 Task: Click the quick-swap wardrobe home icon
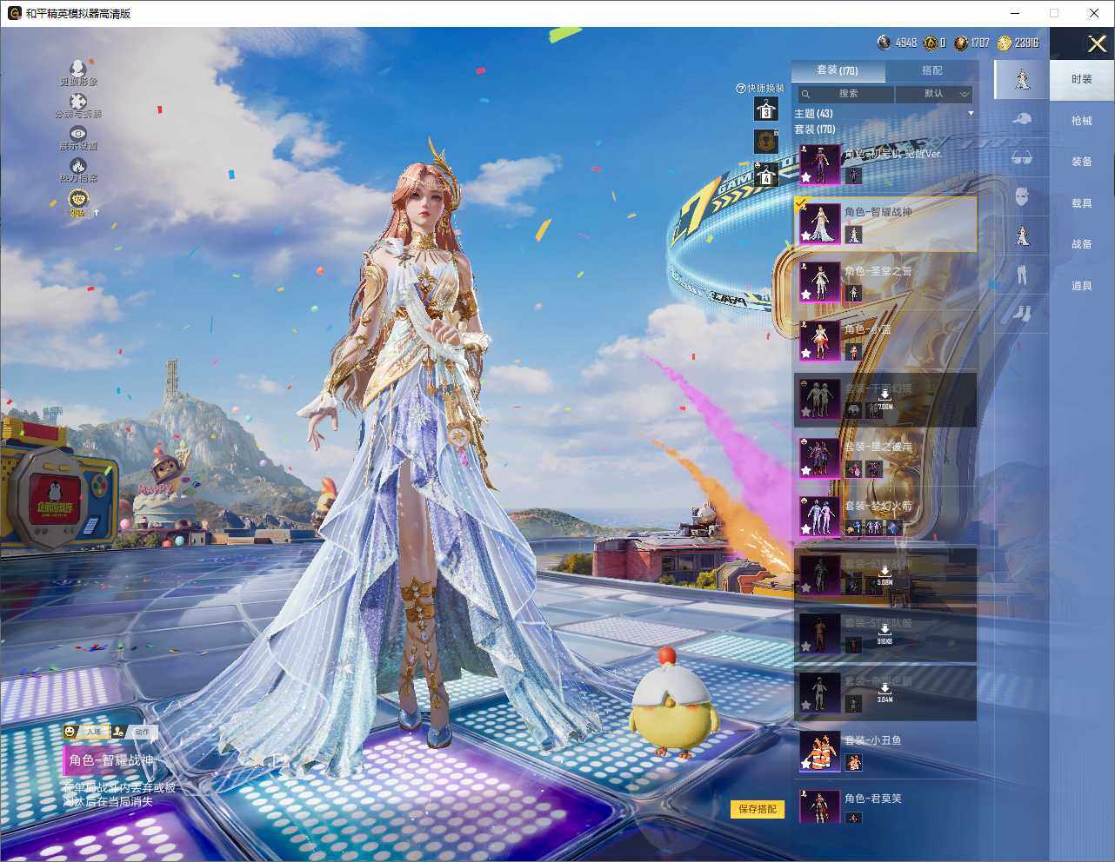coord(765,175)
